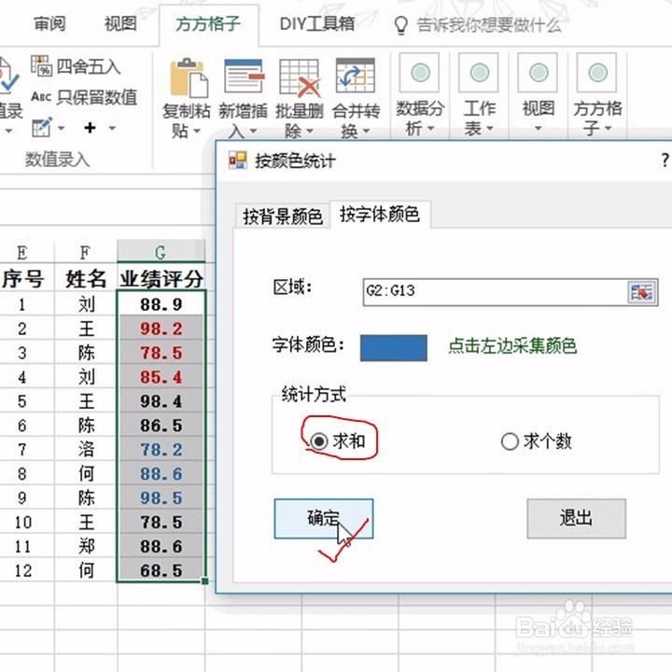Select the column G header
The image size is (672, 672).
pos(161,252)
